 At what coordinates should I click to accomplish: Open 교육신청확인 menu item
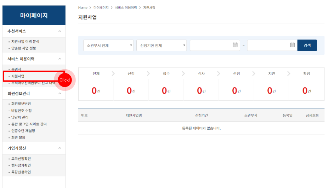[21, 158]
